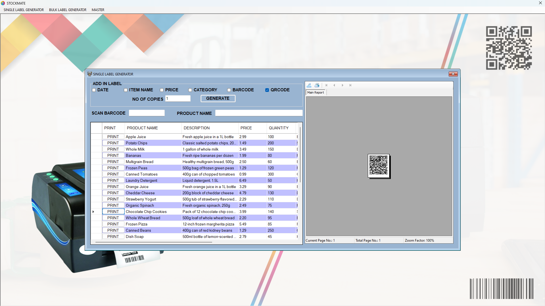
Task: Print the Organic Spinach label
Action: [113, 205]
